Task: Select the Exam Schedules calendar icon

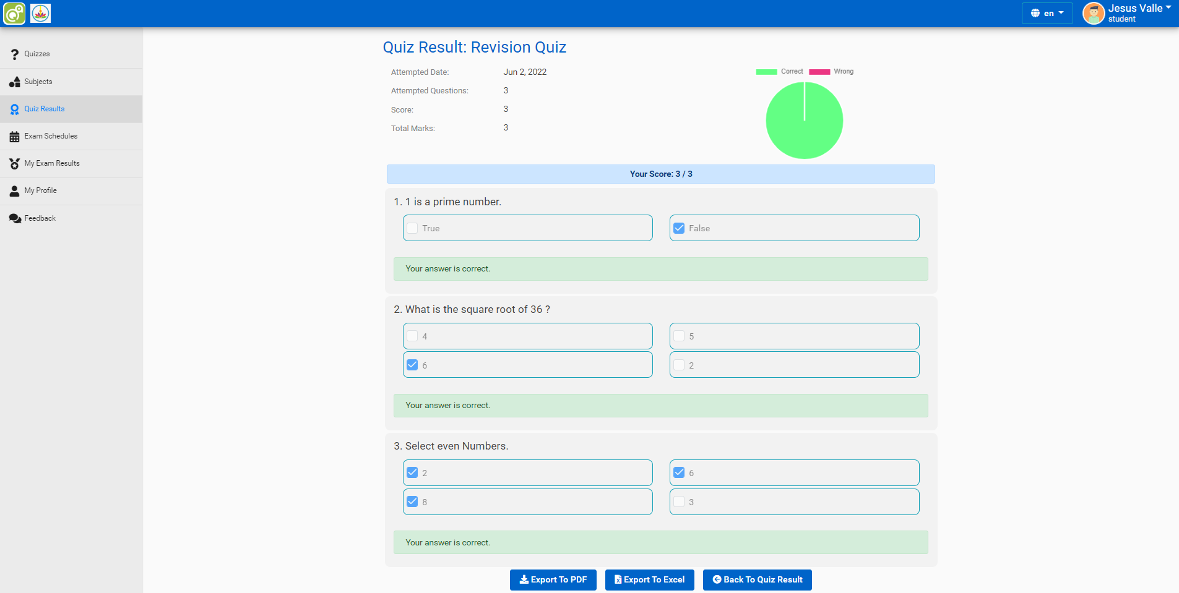Action: coord(14,136)
